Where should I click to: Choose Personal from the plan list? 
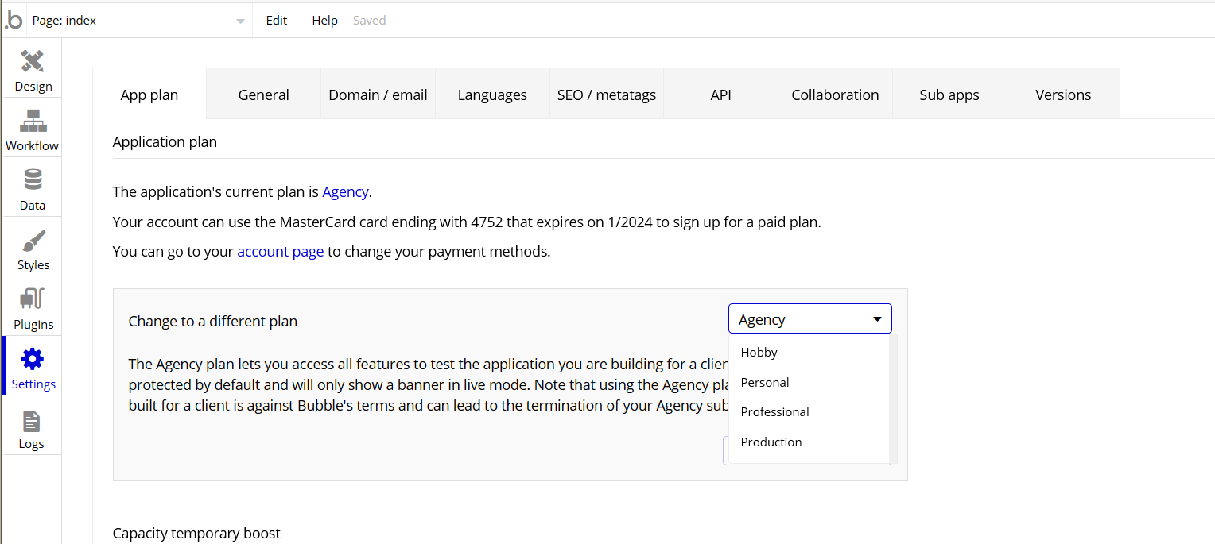pyautogui.click(x=764, y=383)
